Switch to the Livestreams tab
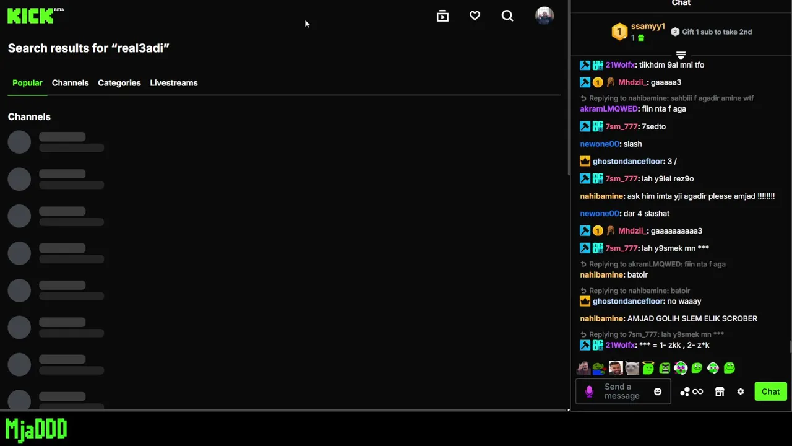 (x=174, y=83)
